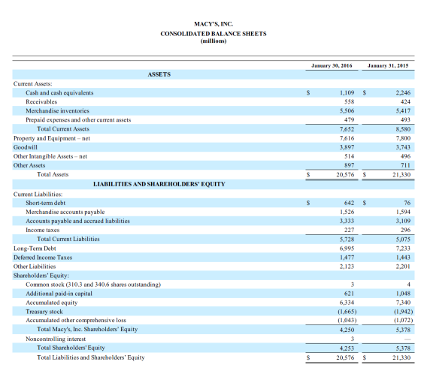Click the accrued liabilities value 3,333
Screen dimensions: 421x371
pos(347,221)
